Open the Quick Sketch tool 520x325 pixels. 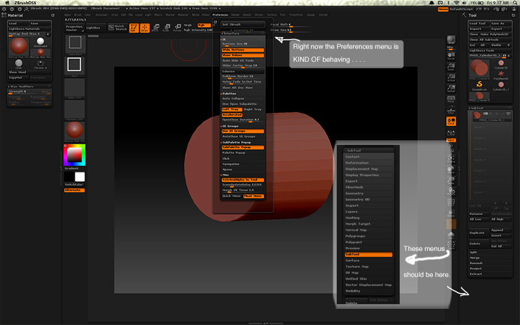pyautogui.click(x=118, y=27)
